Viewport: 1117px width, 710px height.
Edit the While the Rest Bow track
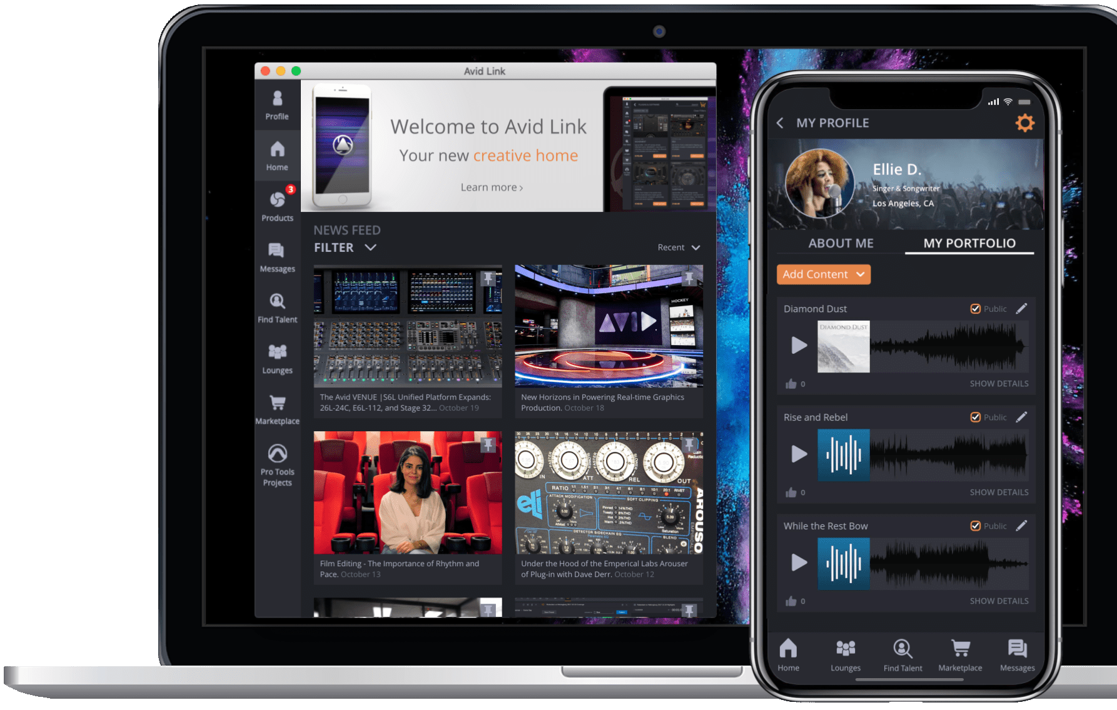(1021, 526)
